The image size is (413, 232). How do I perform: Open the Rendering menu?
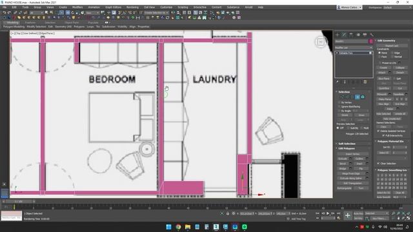132,7
